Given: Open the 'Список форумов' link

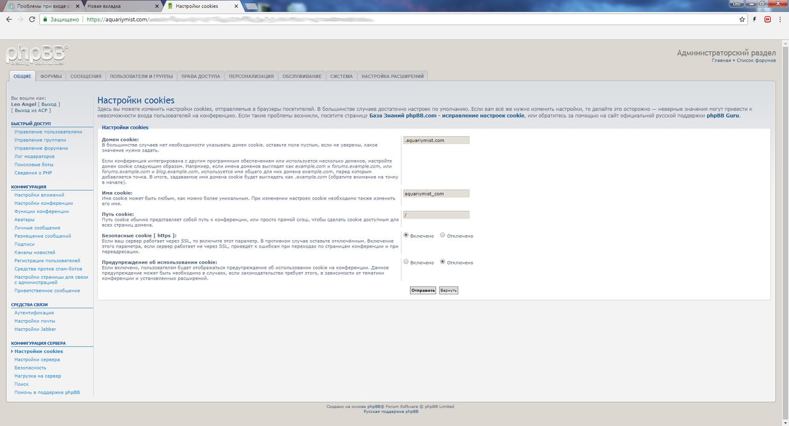Looking at the screenshot, I should click(x=756, y=60).
